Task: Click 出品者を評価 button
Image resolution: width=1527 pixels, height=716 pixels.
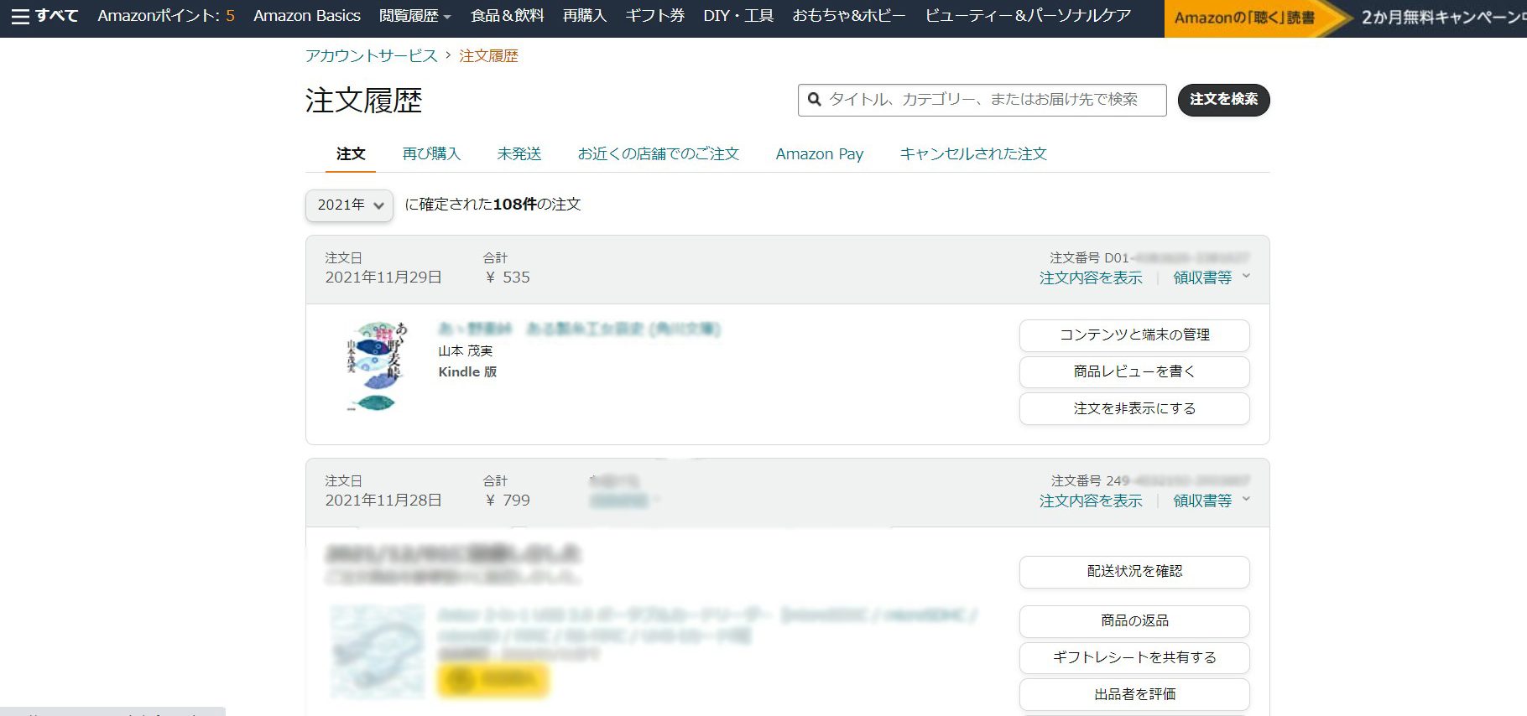Action: point(1134,695)
